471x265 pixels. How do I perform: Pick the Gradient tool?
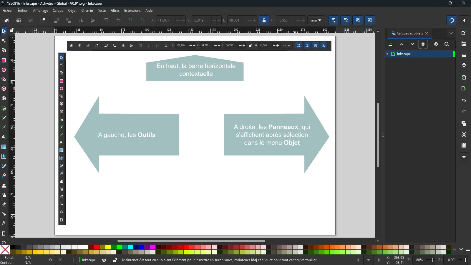pyautogui.click(x=4, y=147)
